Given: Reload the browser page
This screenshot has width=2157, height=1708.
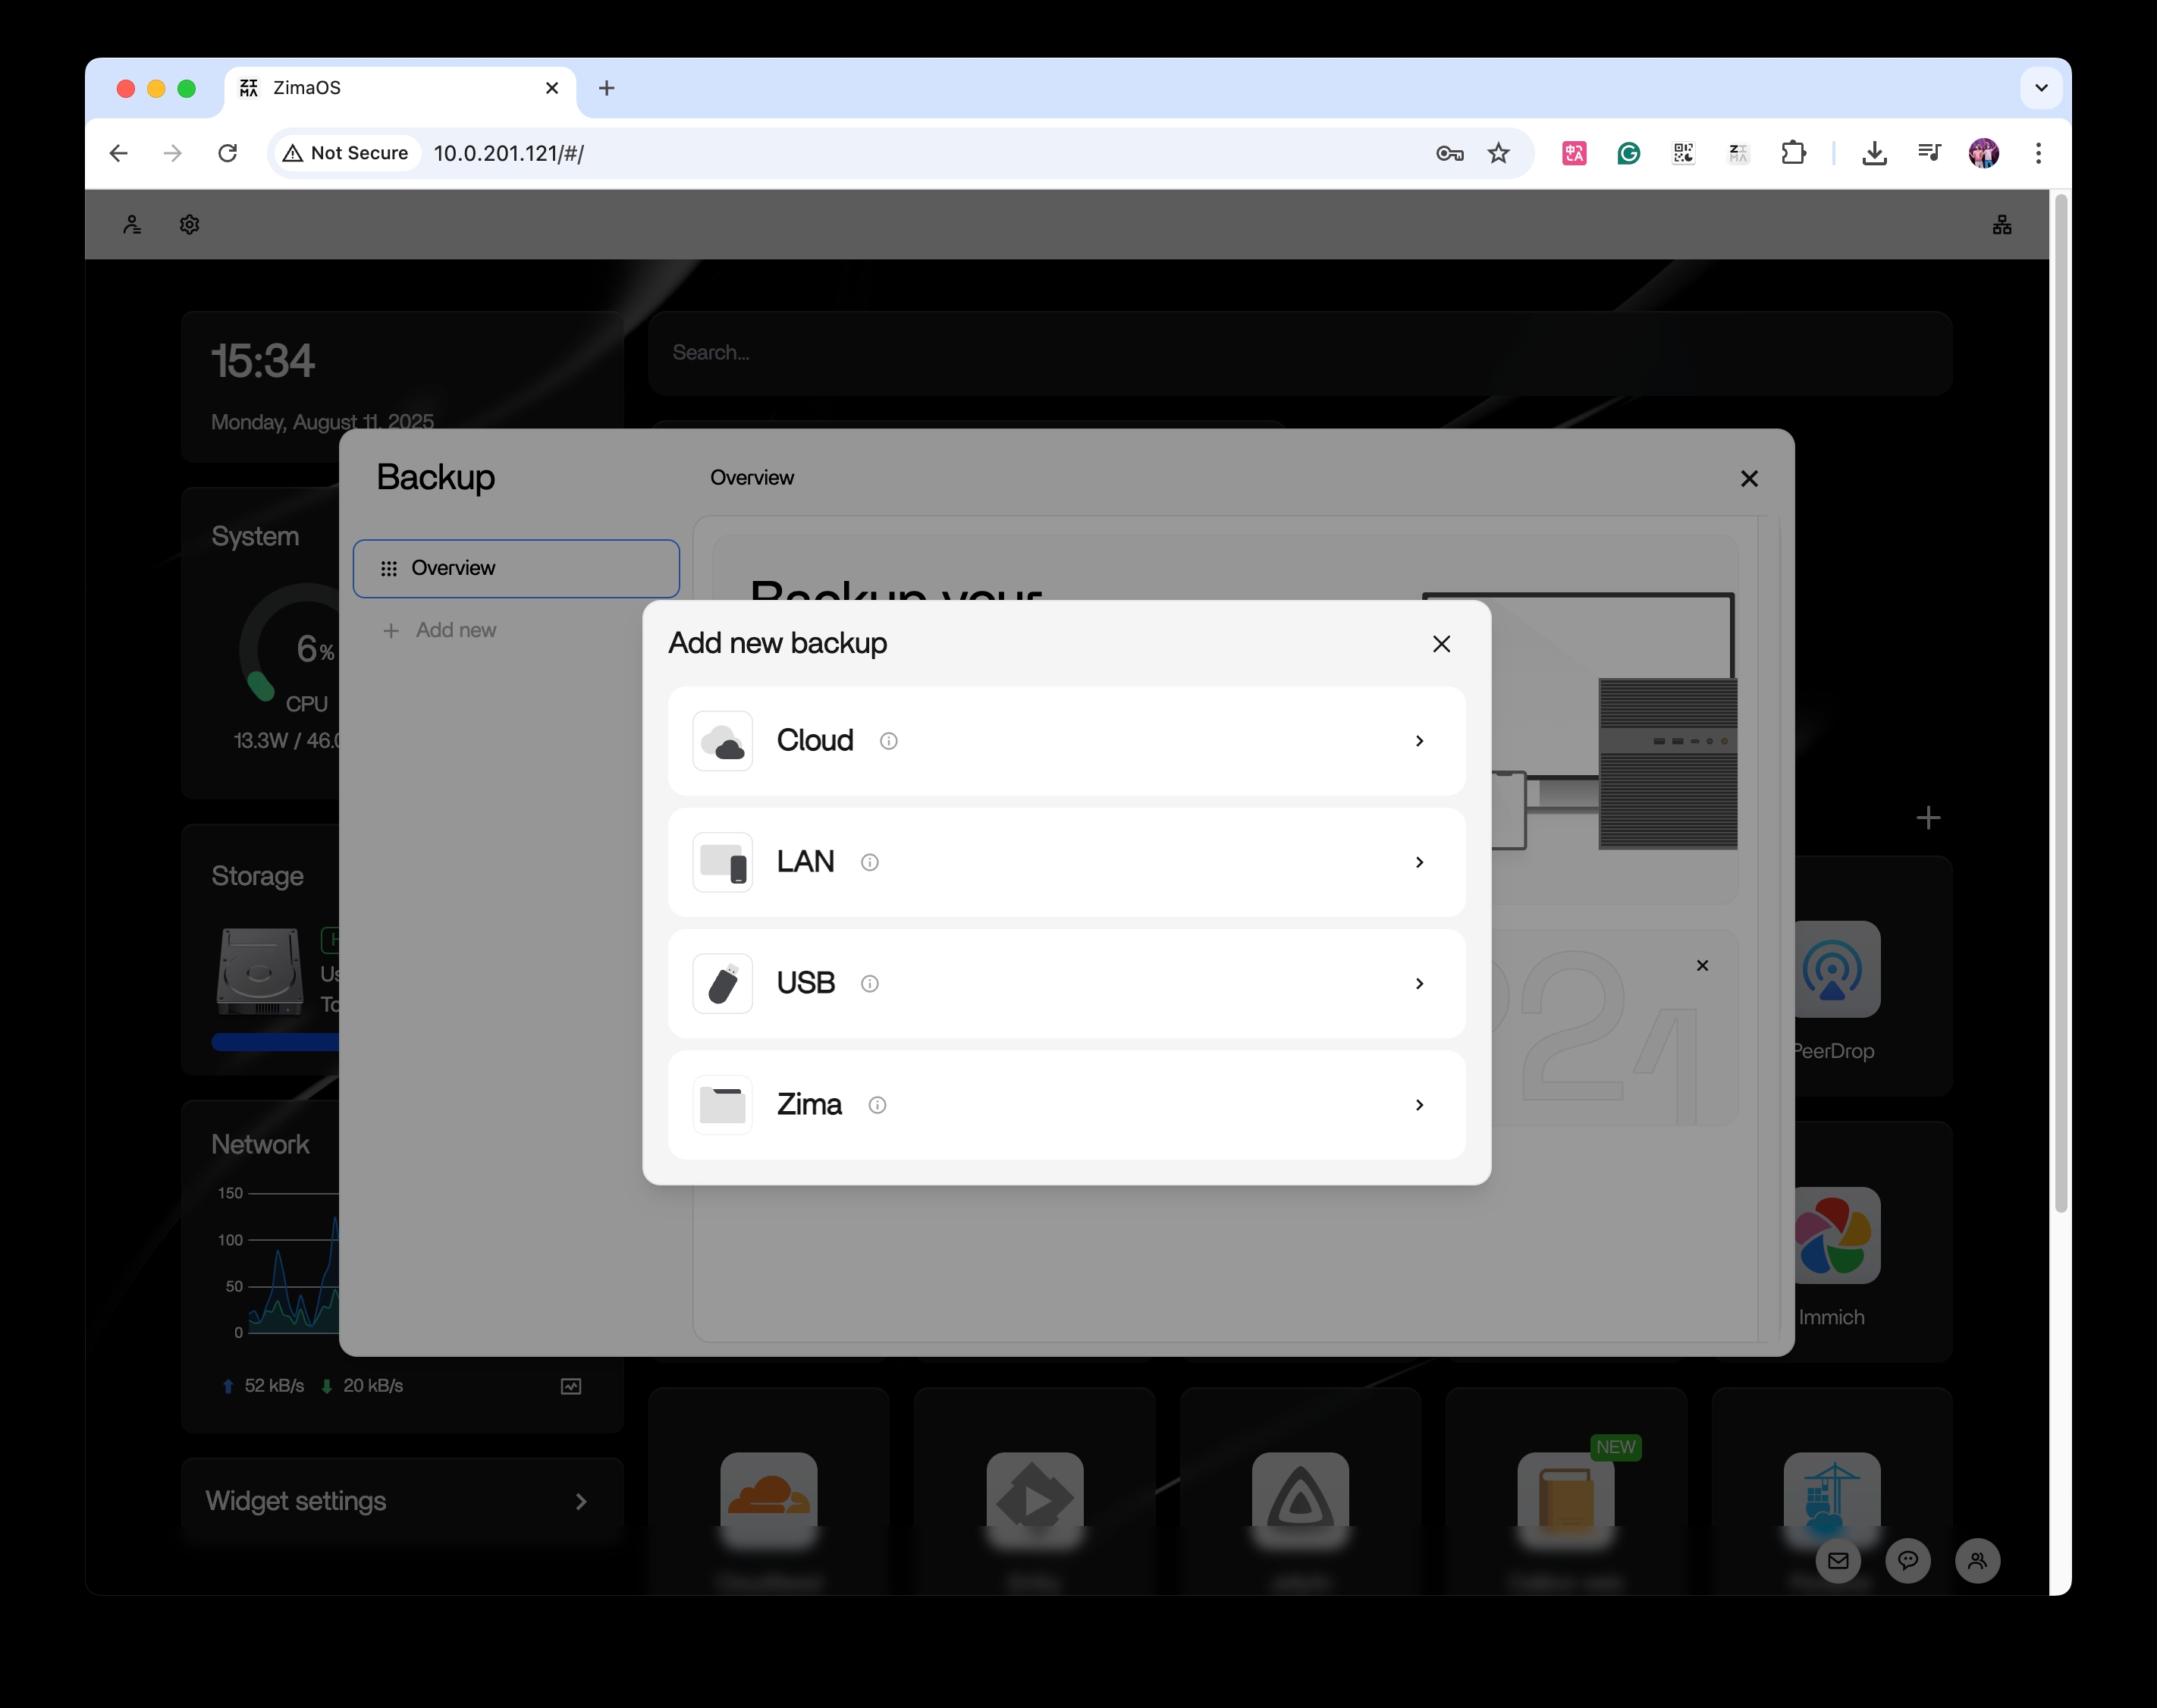Looking at the screenshot, I should pyautogui.click(x=228, y=153).
